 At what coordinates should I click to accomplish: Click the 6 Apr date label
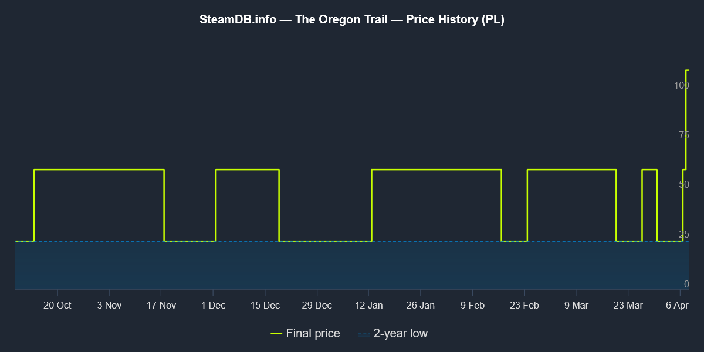pos(677,306)
